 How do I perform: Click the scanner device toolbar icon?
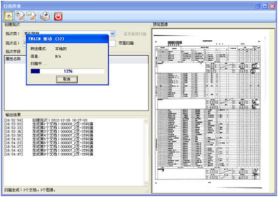point(45,16)
